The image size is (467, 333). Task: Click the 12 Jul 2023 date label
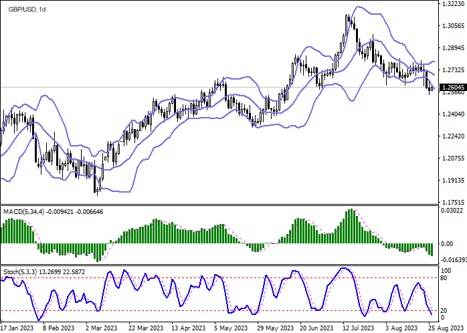358,328
